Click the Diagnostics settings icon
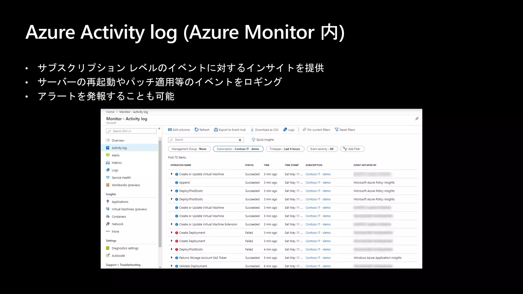 [x=108, y=248]
